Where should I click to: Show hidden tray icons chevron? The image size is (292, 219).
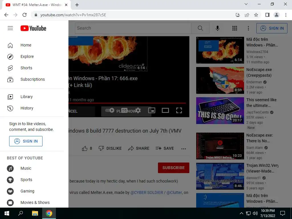(x=241, y=213)
